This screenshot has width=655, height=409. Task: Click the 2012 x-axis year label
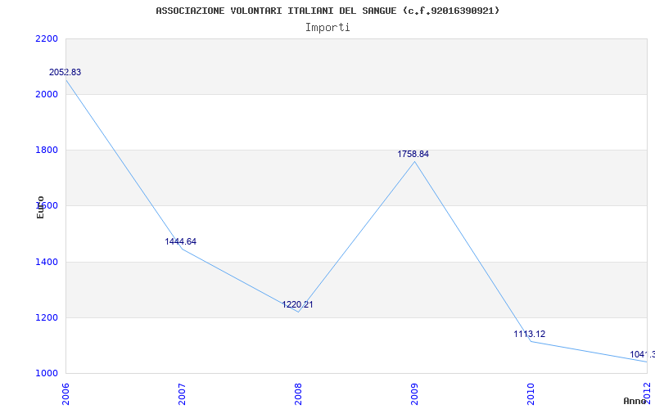point(648,393)
